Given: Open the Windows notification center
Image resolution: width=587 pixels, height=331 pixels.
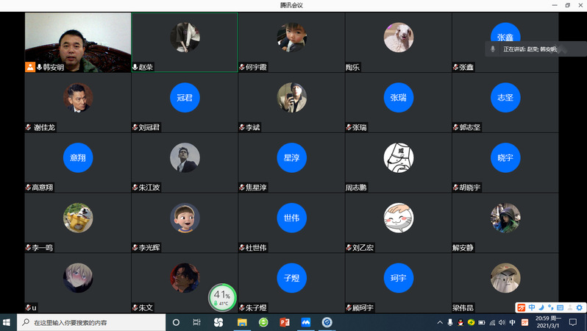Looking at the screenshot, I should point(572,322).
